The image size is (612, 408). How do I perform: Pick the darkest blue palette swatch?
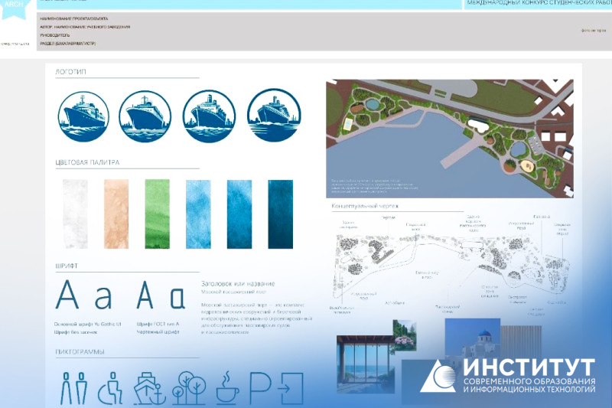click(280, 214)
